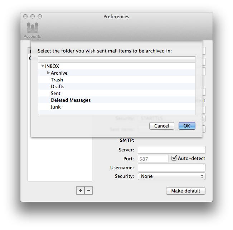
Task: Expand the Archive folder
Action: [48, 73]
